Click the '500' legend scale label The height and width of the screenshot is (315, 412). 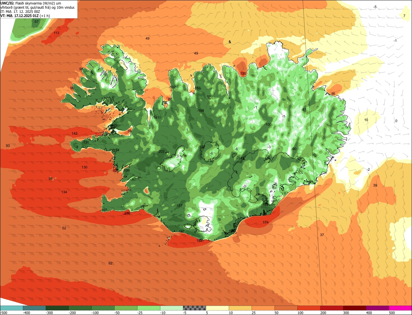tap(392, 313)
